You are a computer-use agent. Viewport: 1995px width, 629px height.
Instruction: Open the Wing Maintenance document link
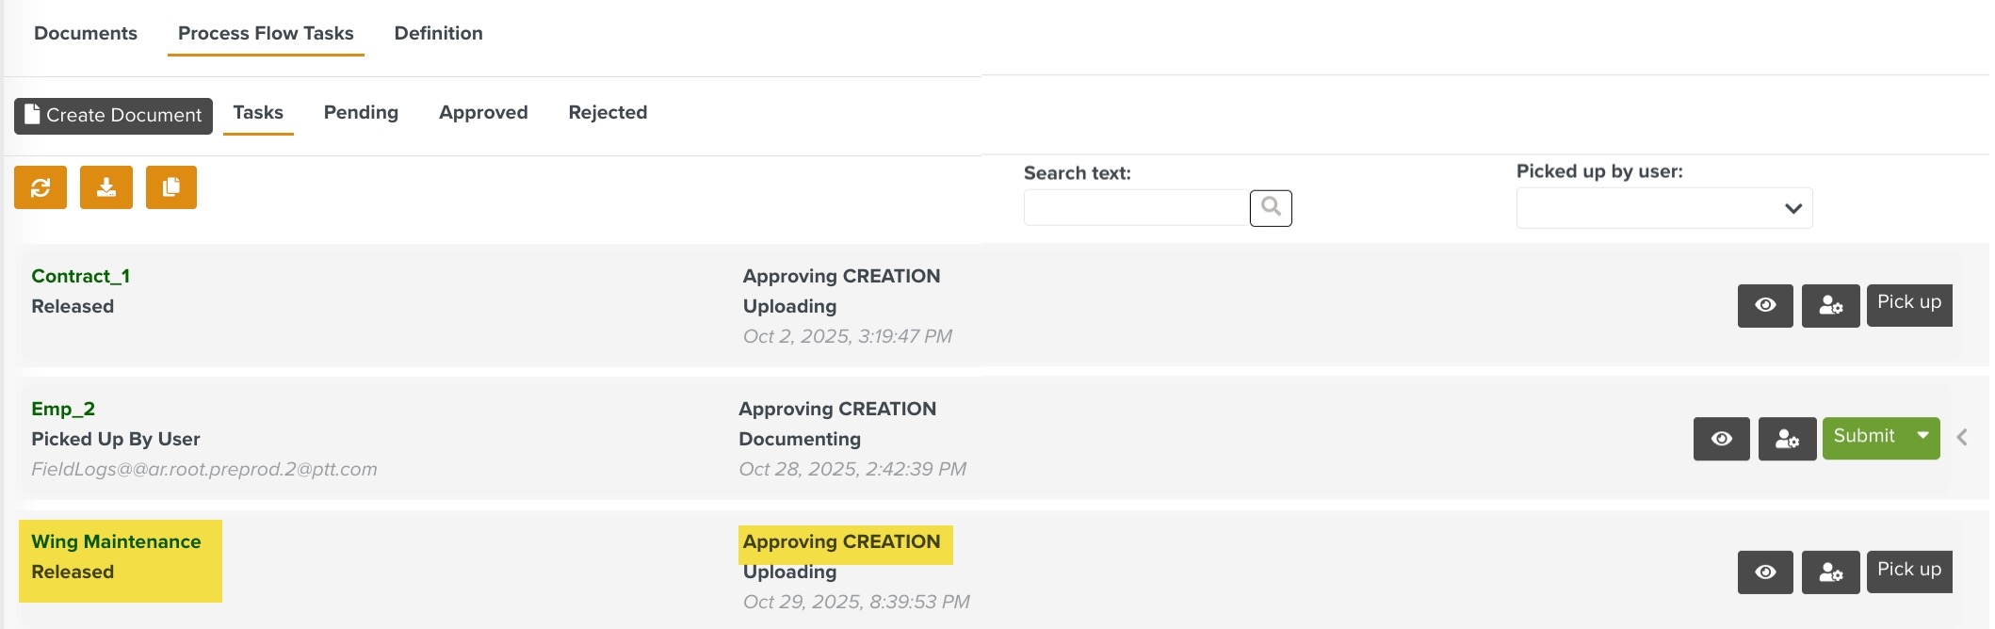click(x=116, y=541)
